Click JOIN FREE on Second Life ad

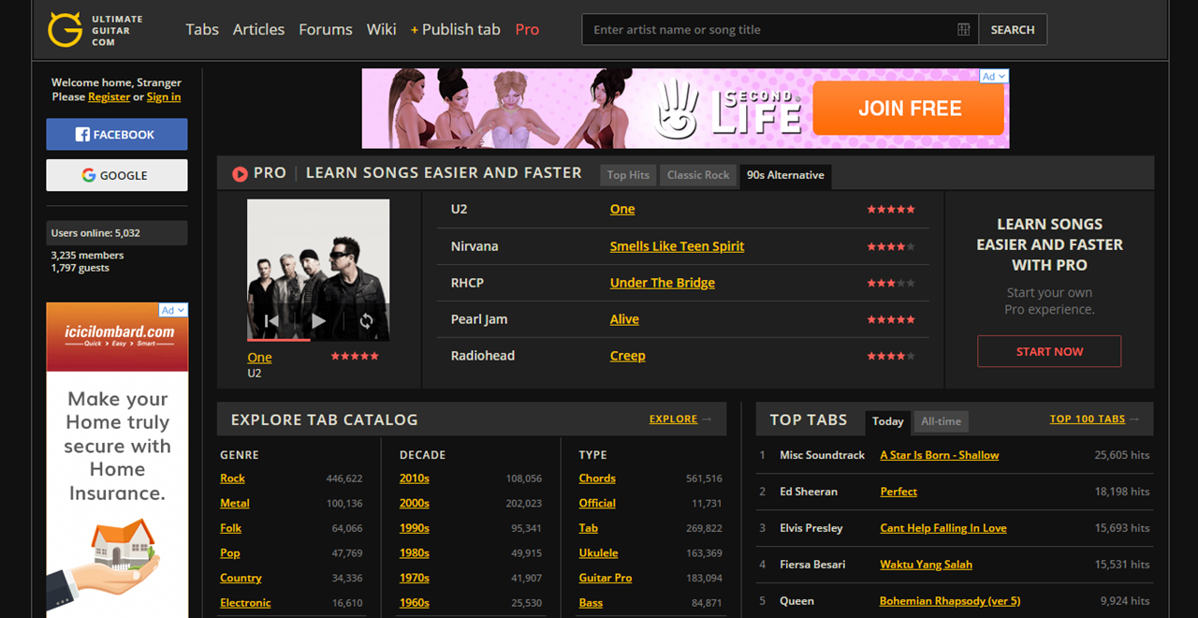point(909,108)
